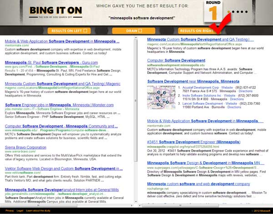This screenshot has width=273, height=214.
Task: Open the Acustaf Development Corp Website link
Action: (x=227, y=87)
